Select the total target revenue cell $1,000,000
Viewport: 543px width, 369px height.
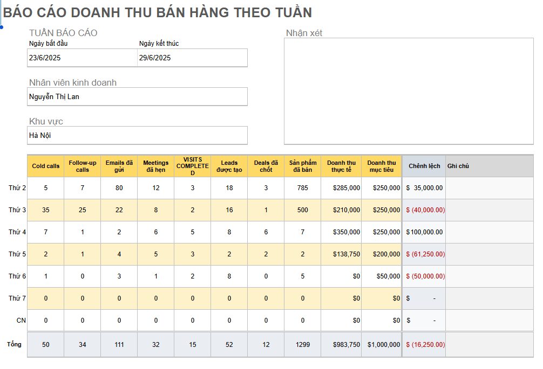point(382,345)
